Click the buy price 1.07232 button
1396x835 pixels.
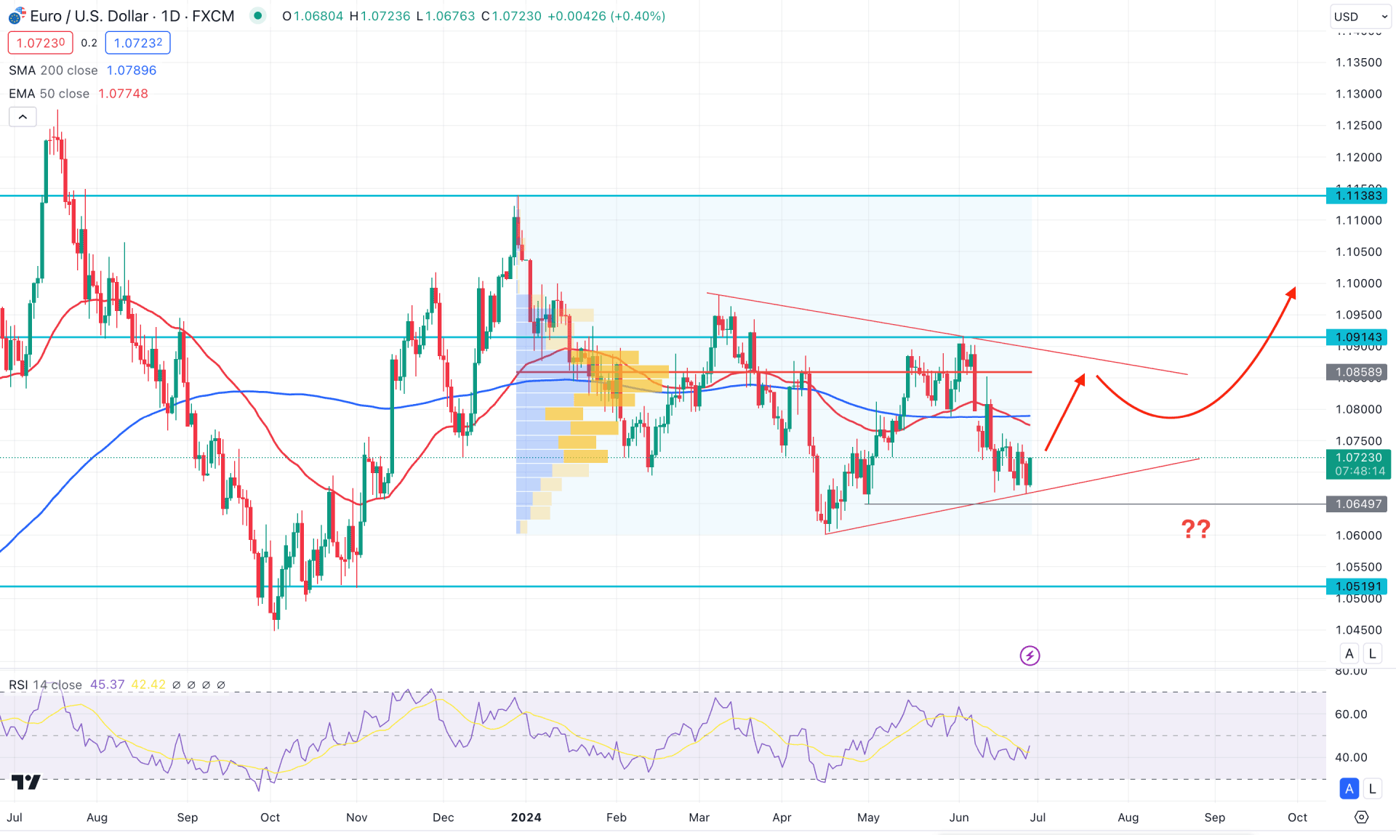coord(138,43)
